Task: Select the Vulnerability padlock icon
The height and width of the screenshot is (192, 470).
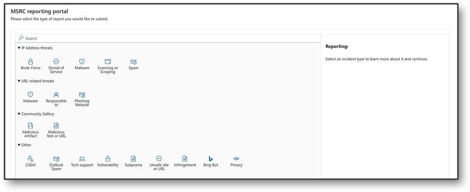Action: [x=108, y=159]
